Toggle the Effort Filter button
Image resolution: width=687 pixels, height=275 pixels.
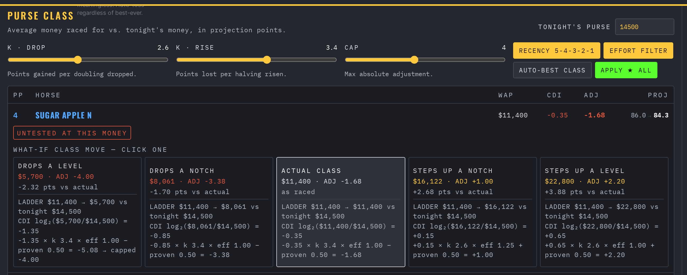[x=638, y=51]
